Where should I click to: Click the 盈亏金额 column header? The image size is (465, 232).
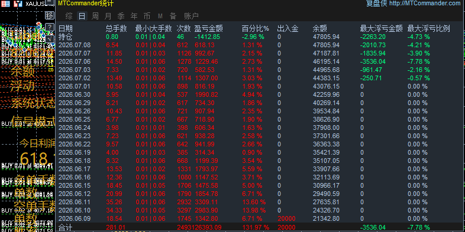[208, 29]
